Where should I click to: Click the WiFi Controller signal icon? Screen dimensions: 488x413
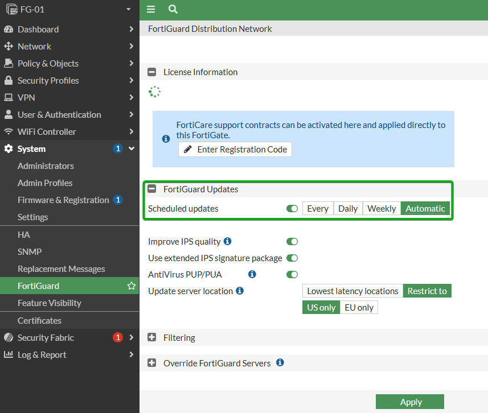[9, 131]
